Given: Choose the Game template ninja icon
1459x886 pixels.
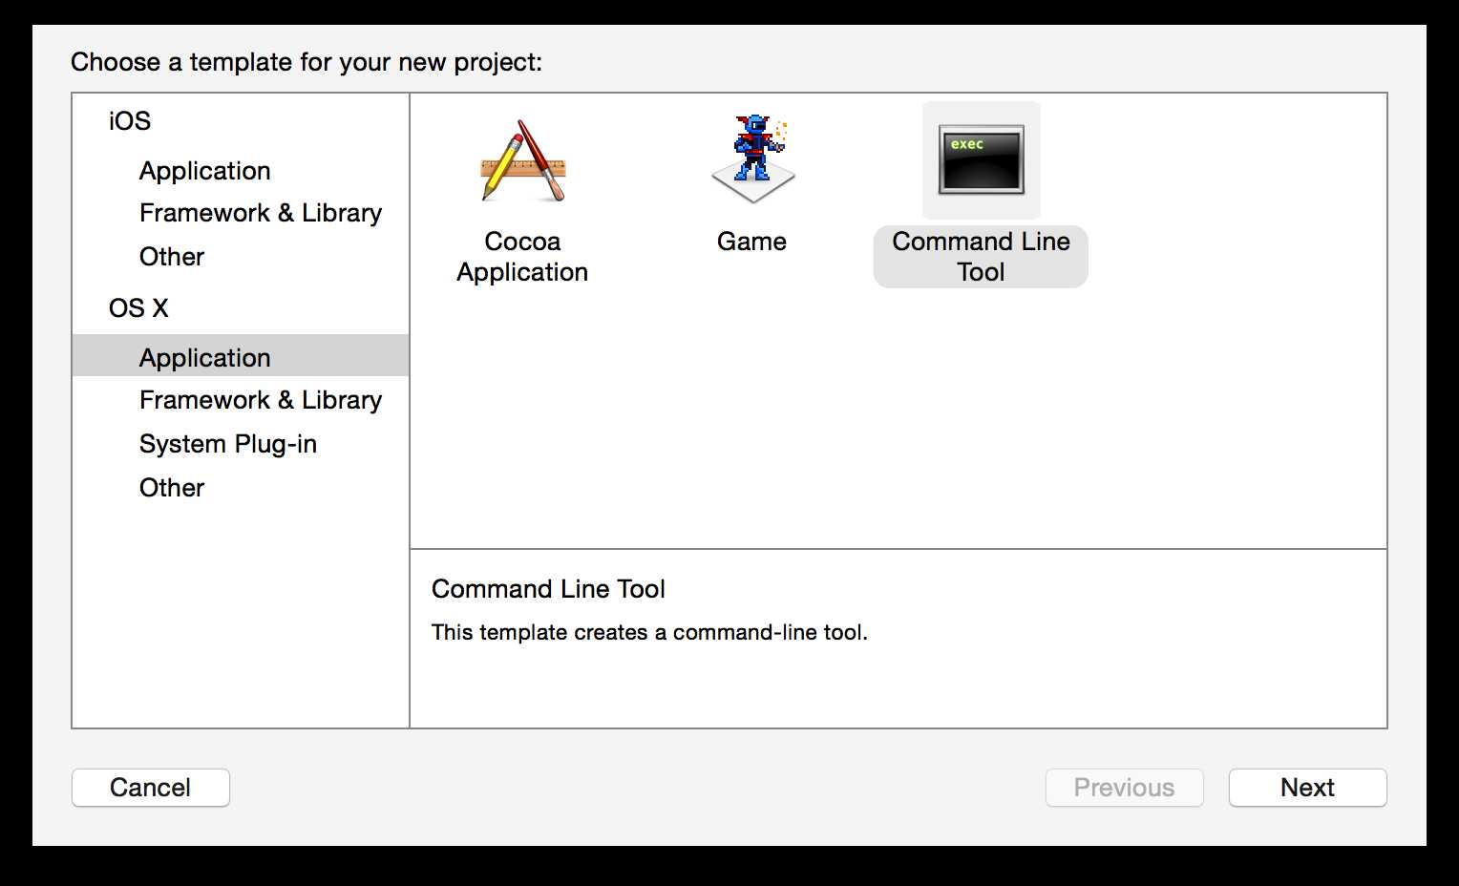Looking at the screenshot, I should pos(752,159).
